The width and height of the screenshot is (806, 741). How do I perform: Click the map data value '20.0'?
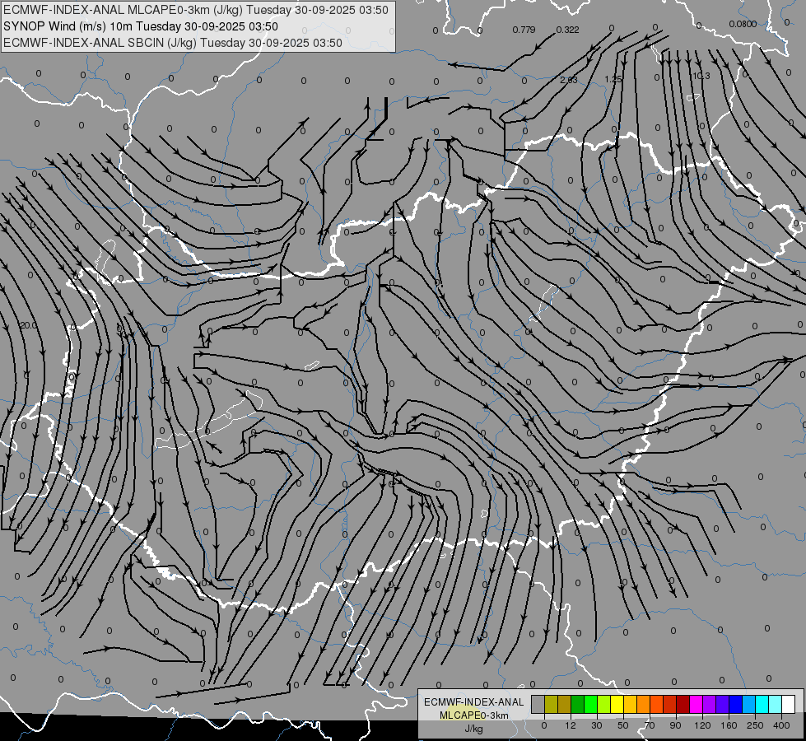click(x=29, y=325)
